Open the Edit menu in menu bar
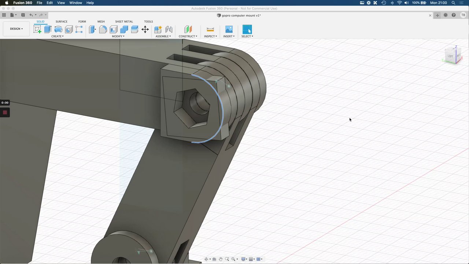Viewport: 469px width, 264px height. pos(49,3)
